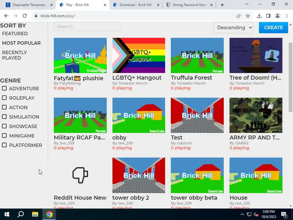Open the Windows Start menu

[x=7, y=214]
